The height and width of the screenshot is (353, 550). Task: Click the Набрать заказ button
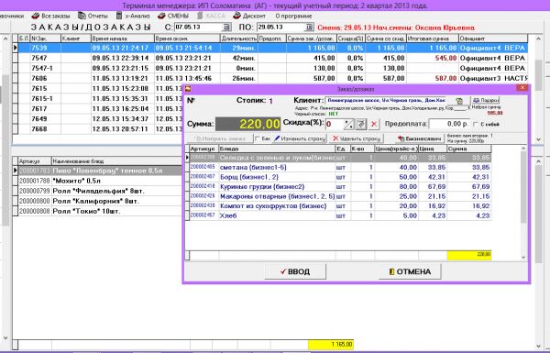coord(220,138)
